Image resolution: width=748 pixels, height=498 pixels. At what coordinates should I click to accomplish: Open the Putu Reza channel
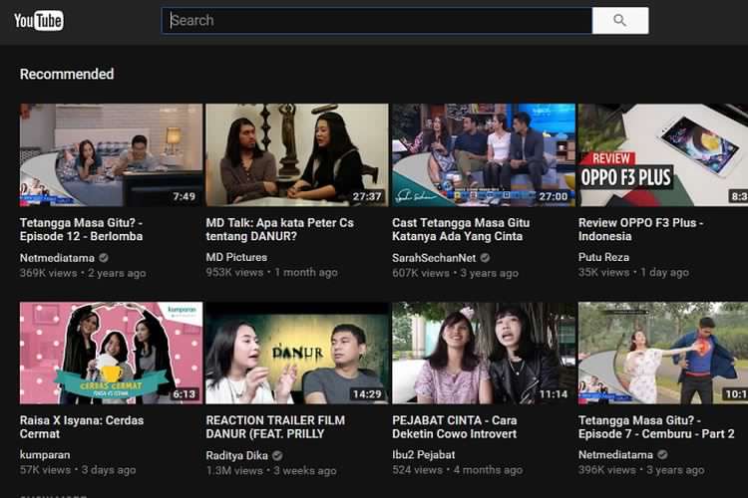pyautogui.click(x=605, y=257)
